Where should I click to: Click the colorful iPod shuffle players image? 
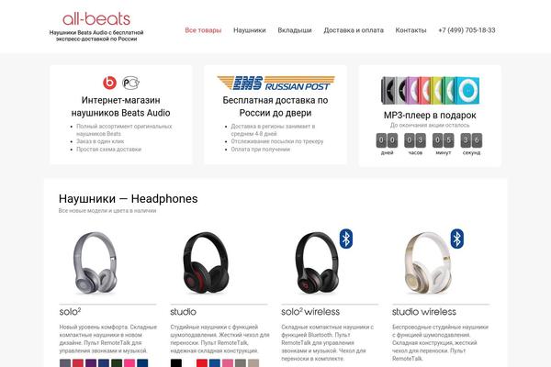click(430, 90)
